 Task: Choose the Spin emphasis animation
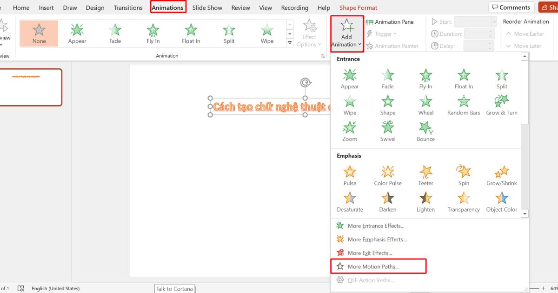[464, 175]
